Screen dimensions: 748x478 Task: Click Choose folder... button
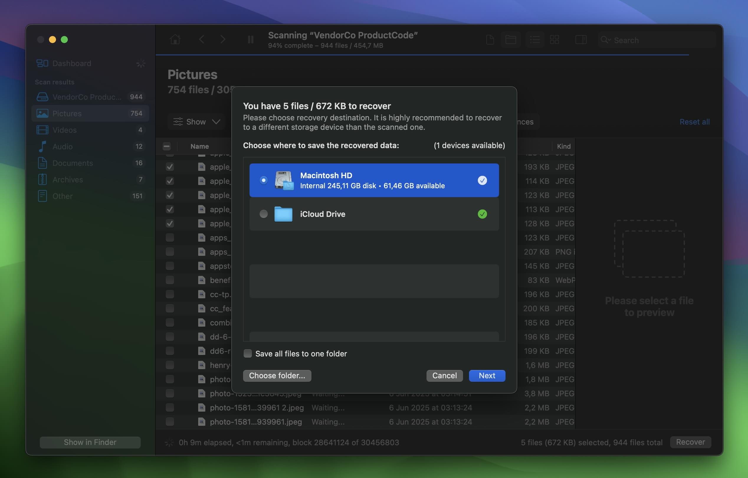(x=277, y=376)
